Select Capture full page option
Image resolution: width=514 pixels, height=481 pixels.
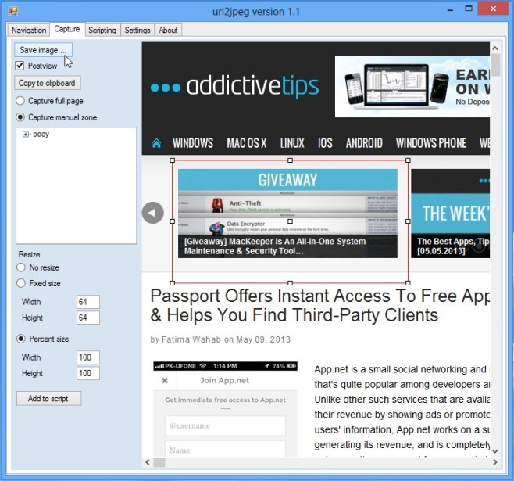click(20, 101)
